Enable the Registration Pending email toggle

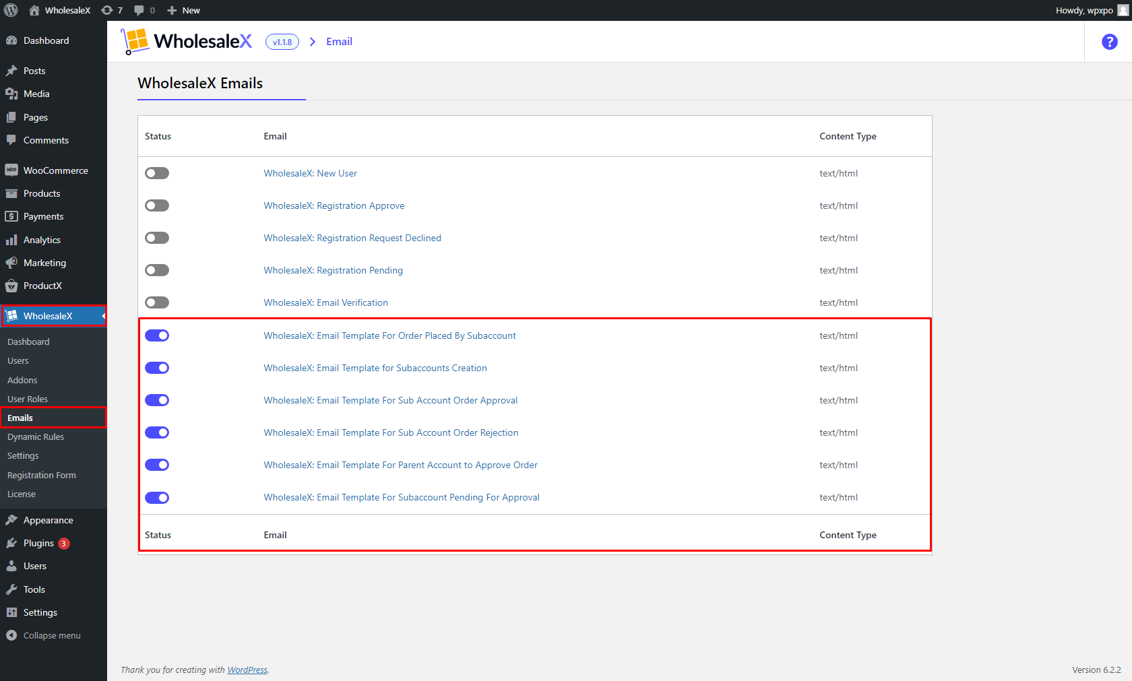[x=157, y=270]
